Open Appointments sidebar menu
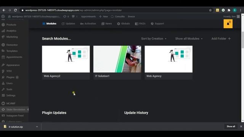This screenshot has width=244, height=137. pyautogui.click(x=14, y=57)
